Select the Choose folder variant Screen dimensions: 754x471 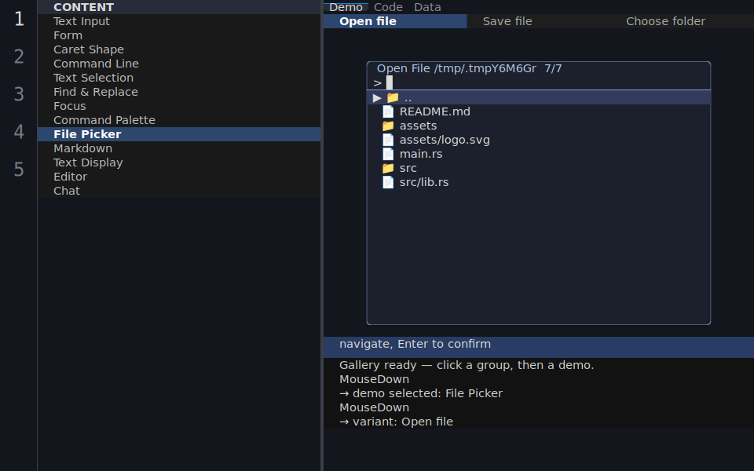(682, 21)
